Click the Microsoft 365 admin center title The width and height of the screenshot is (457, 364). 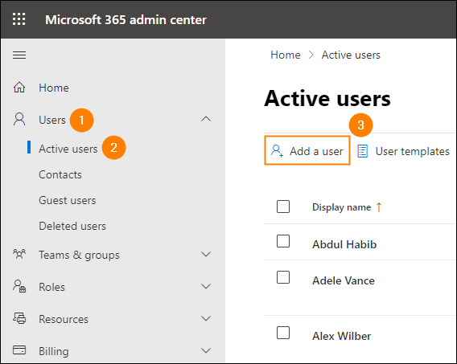126,20
